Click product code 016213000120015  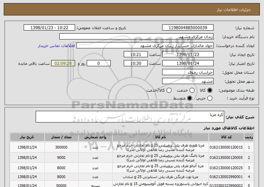226,147
